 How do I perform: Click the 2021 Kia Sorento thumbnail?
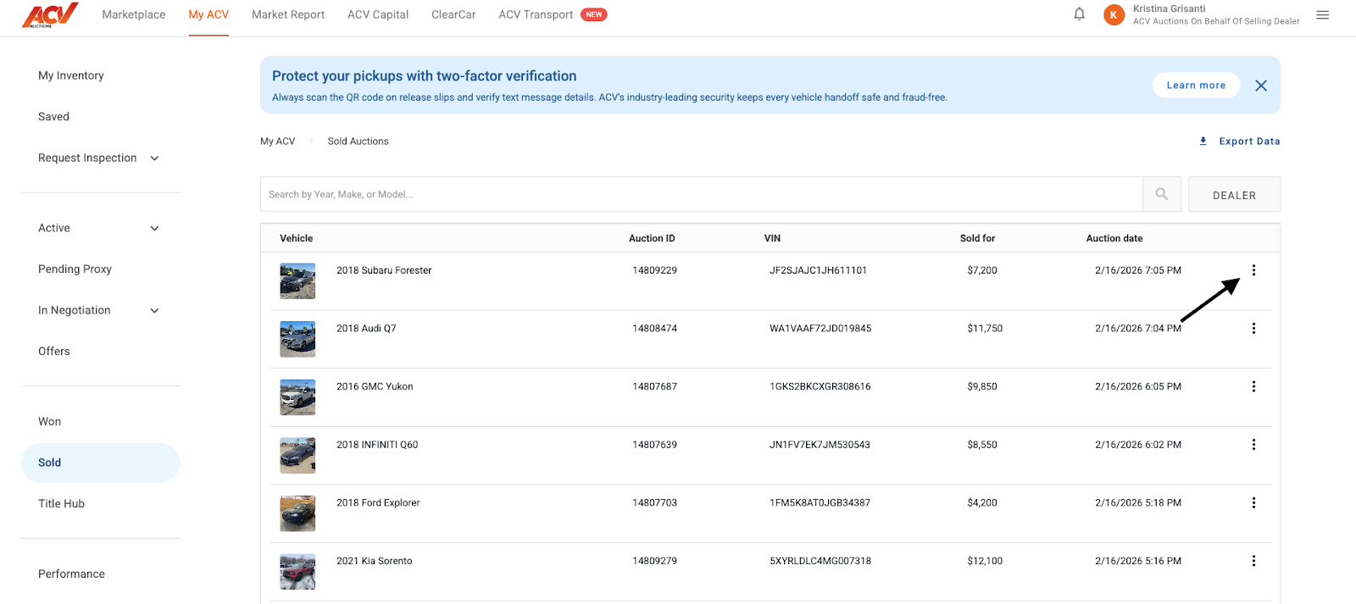click(x=297, y=572)
